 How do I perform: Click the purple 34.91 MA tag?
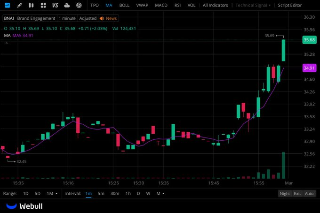point(309,68)
